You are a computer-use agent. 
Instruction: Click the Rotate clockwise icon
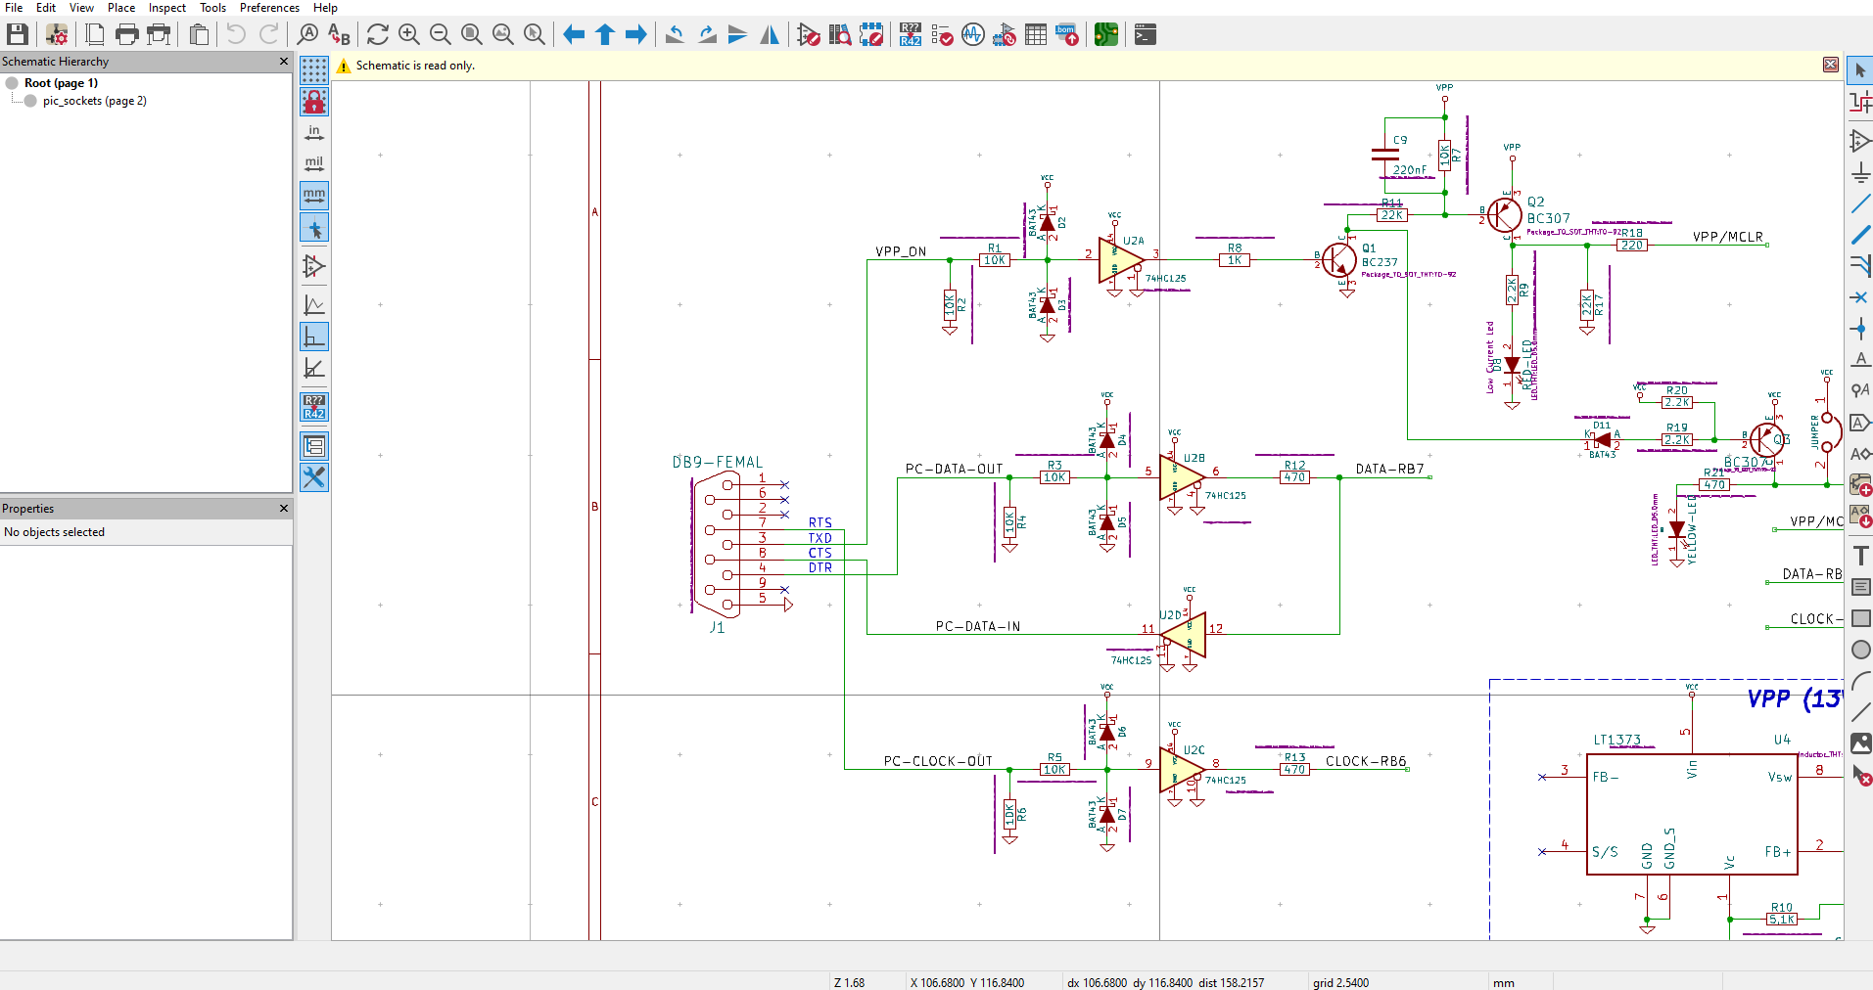pyautogui.click(x=707, y=35)
